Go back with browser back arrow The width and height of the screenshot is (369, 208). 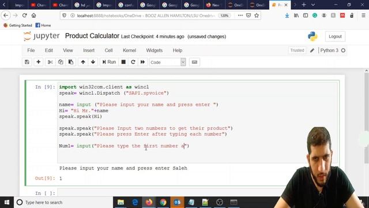pos(6,16)
